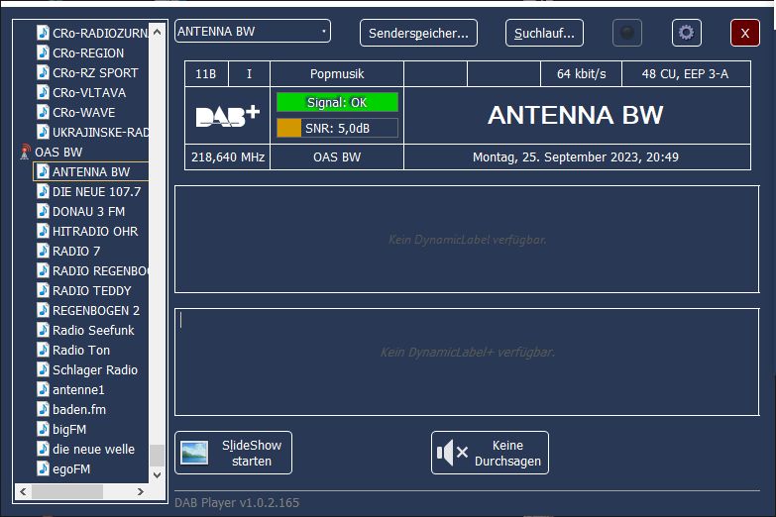Click note icon beside bigFM

pos(43,429)
